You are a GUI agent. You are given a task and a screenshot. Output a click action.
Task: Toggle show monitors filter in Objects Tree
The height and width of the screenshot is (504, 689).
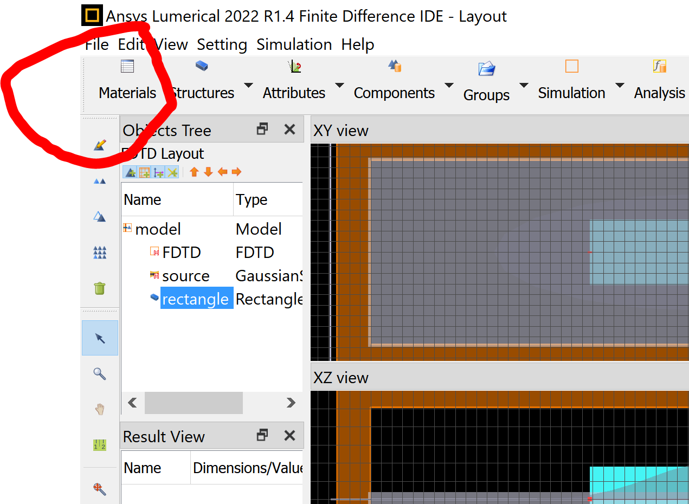(158, 172)
